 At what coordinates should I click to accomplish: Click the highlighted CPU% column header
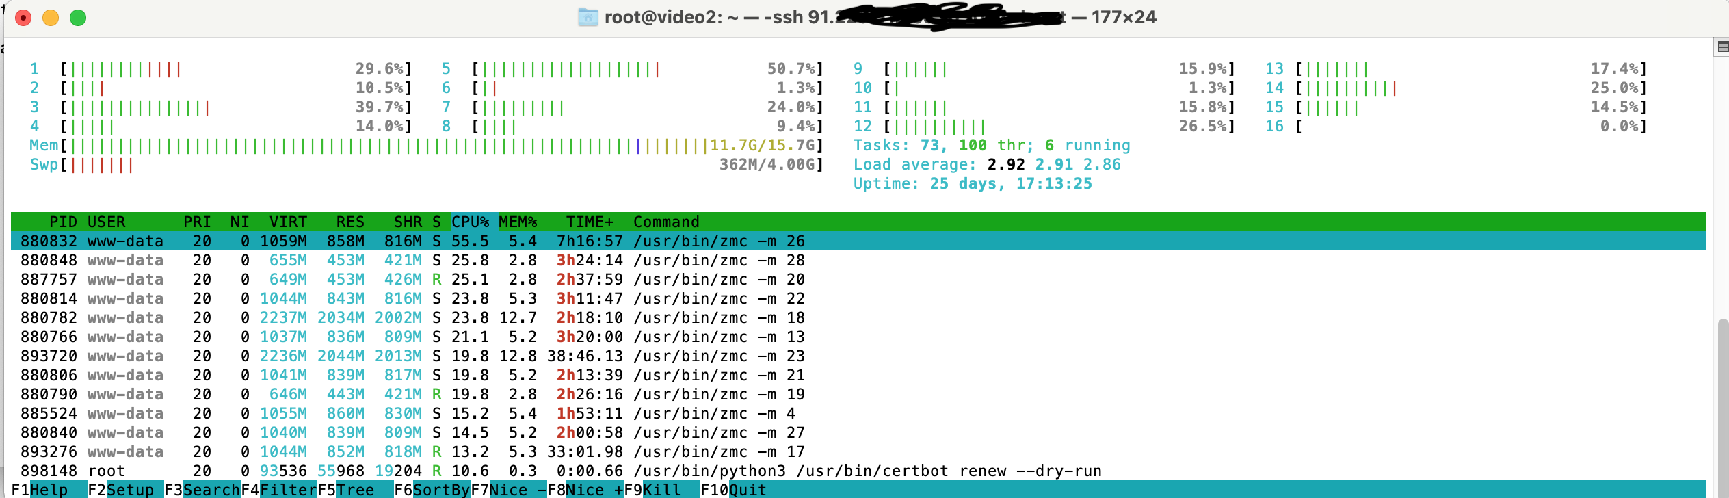tap(474, 222)
